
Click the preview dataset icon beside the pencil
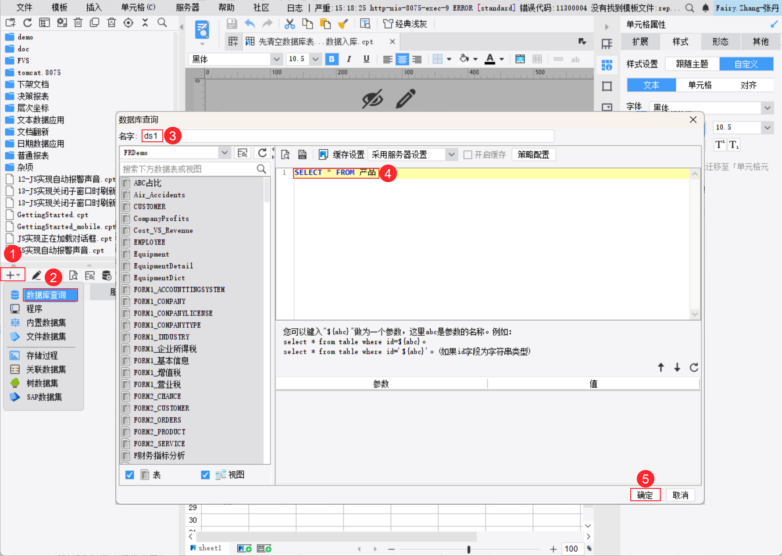[x=73, y=275]
